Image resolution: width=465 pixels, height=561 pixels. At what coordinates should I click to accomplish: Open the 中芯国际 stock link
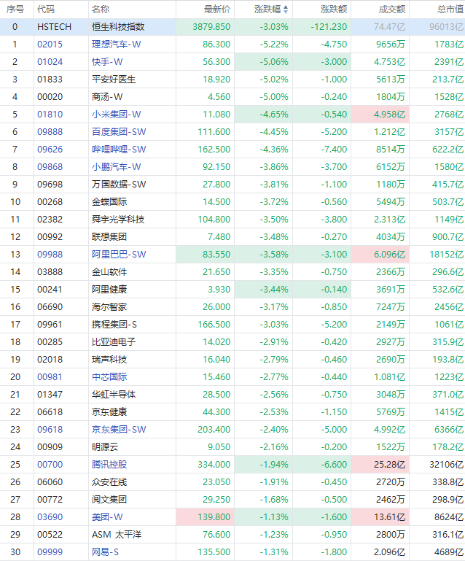click(109, 377)
